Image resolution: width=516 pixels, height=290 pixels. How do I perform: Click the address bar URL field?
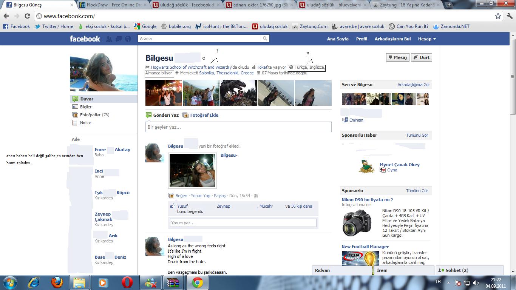264,16
